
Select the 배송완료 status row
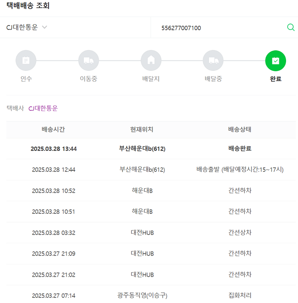point(240,149)
